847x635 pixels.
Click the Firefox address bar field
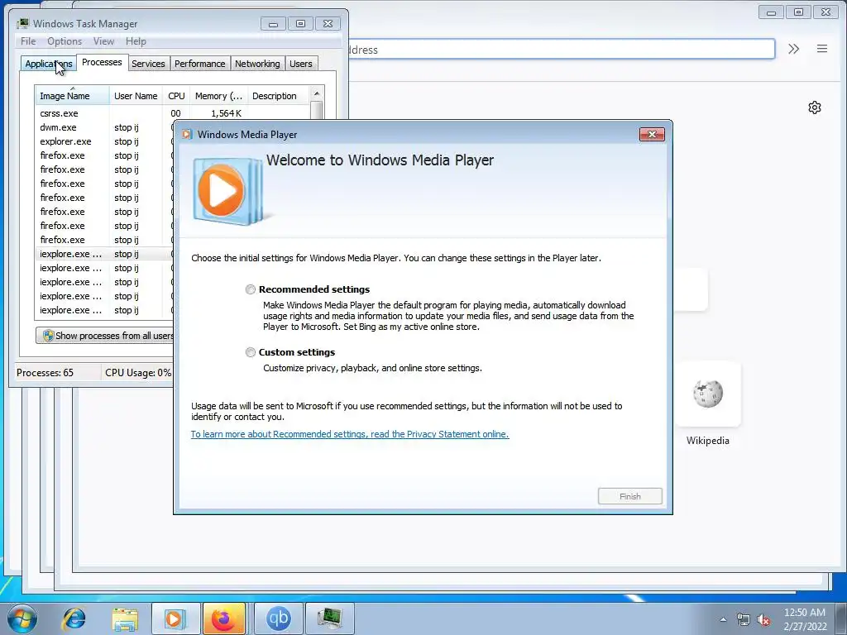562,50
